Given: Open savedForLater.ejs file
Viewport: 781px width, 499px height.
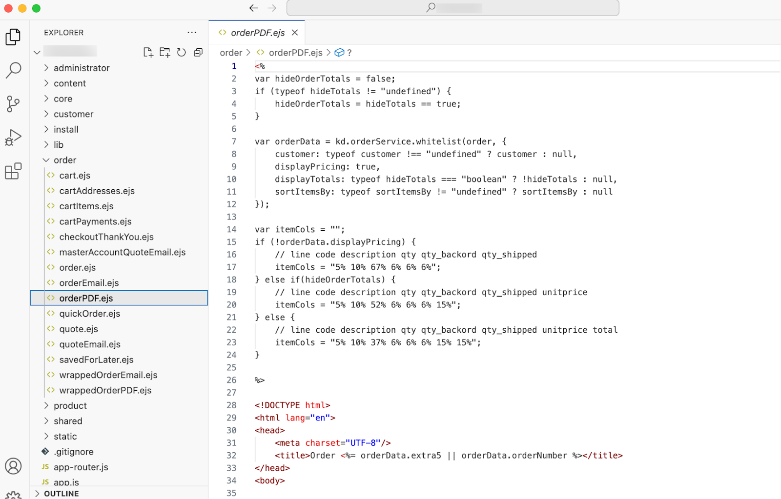Looking at the screenshot, I should coord(119,360).
